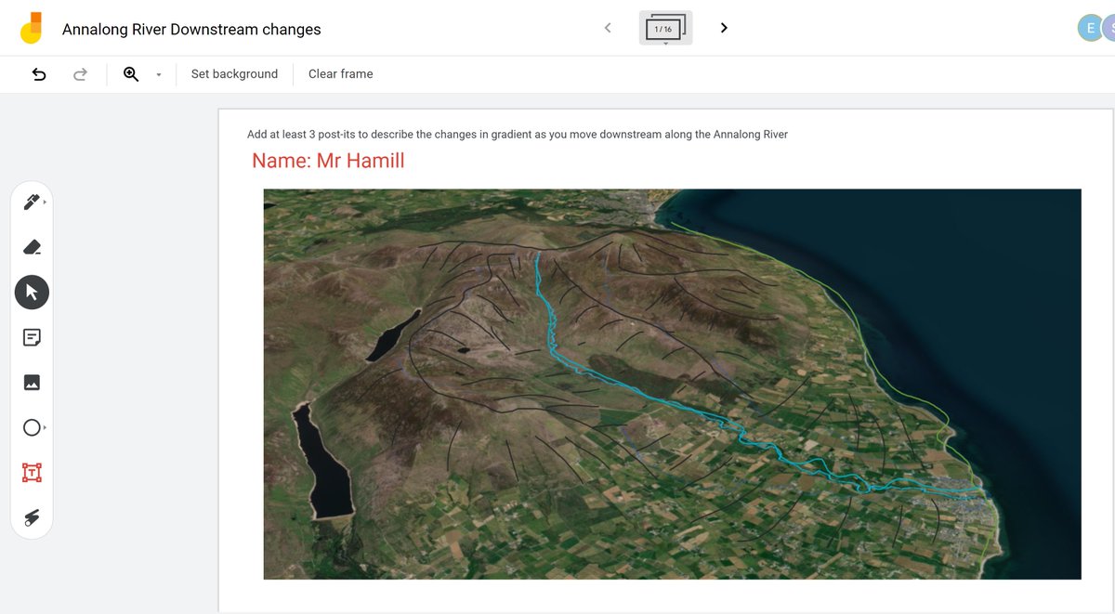
Task: Click the Annalong River satellite map image
Action: 672,384
